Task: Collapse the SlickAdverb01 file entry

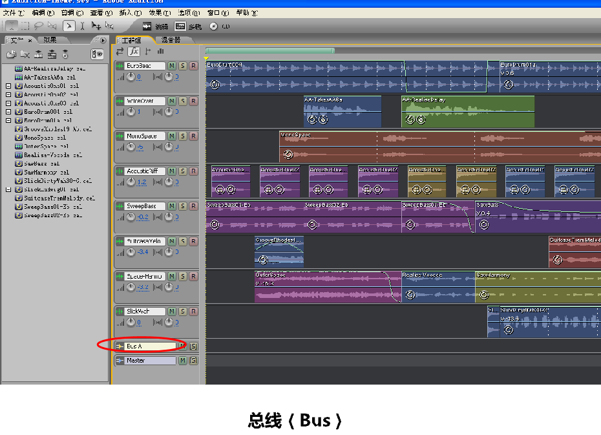Action: point(8,190)
